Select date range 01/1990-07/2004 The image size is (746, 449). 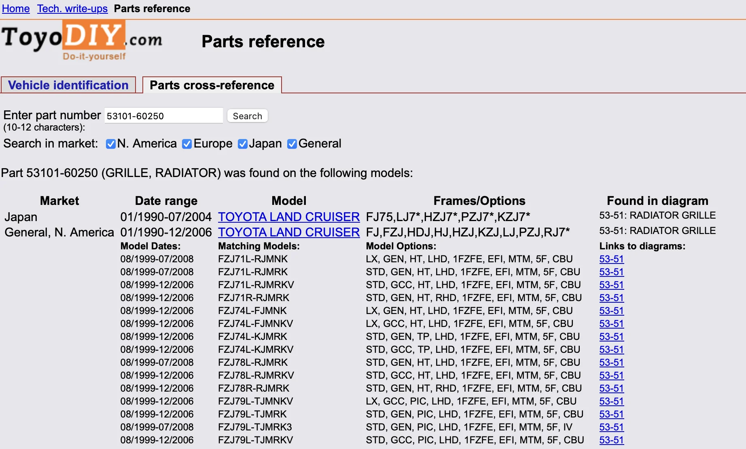(166, 217)
